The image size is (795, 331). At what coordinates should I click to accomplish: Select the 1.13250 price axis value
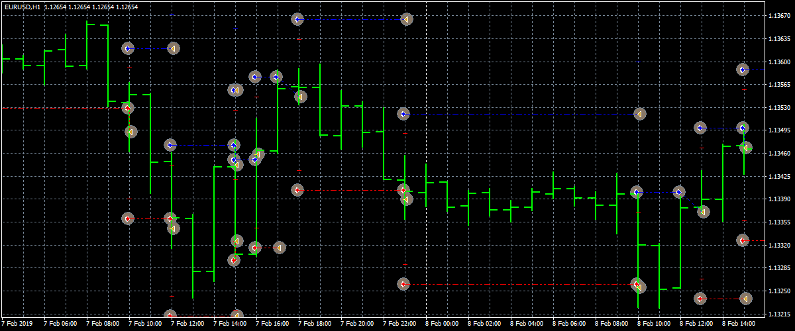[780, 291]
